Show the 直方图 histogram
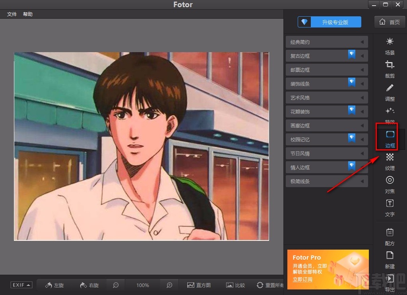This screenshot has width=407, height=295. pos(199,285)
